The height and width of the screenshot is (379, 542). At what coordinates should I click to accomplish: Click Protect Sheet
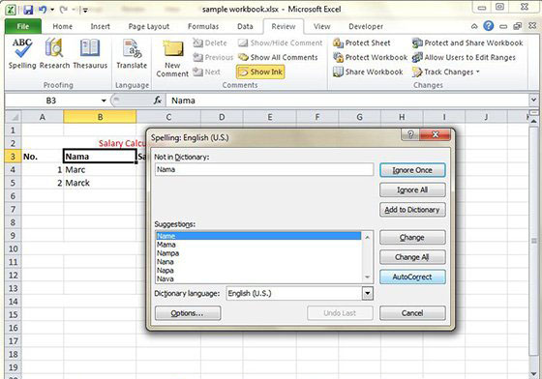362,43
